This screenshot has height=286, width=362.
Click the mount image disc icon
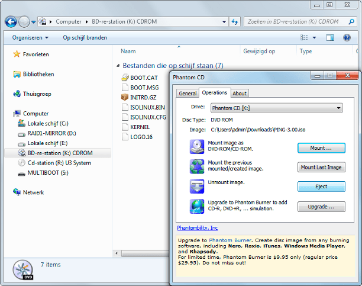point(197,147)
